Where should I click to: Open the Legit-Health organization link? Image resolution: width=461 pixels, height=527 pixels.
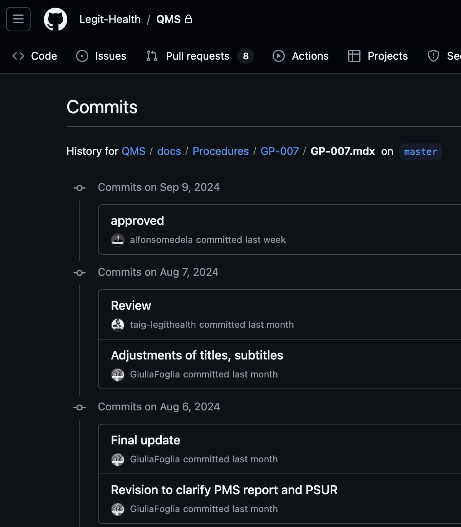point(110,20)
